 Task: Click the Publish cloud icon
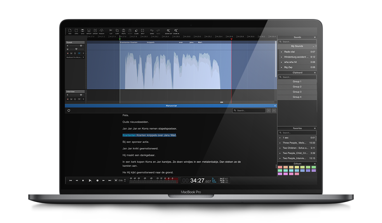click(101, 31)
